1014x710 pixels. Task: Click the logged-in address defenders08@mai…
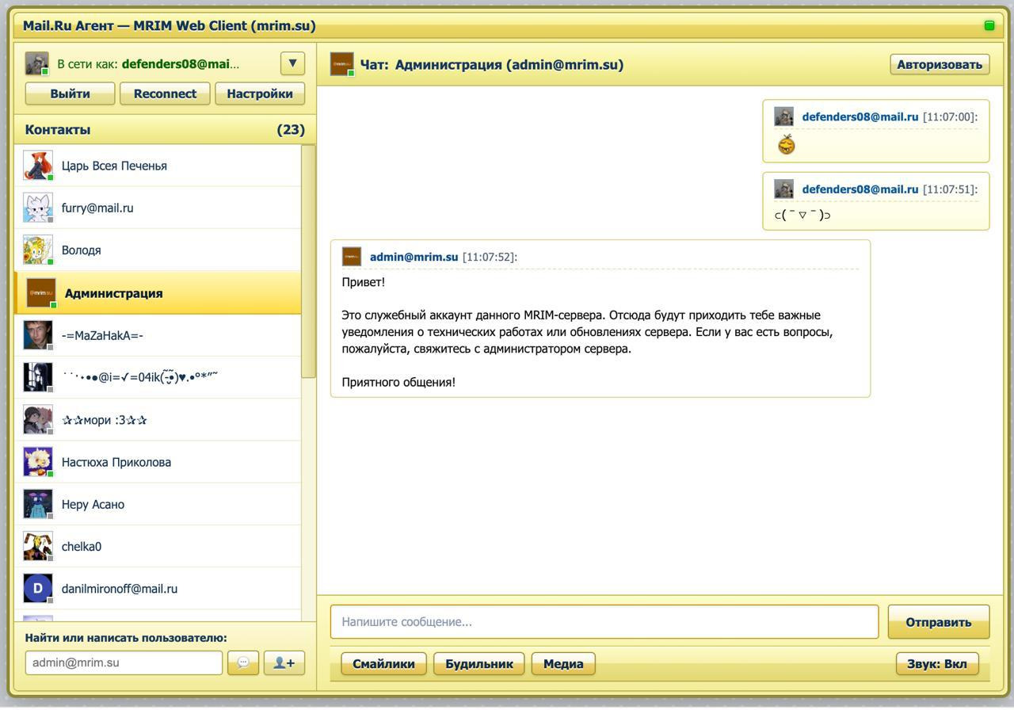click(x=181, y=64)
